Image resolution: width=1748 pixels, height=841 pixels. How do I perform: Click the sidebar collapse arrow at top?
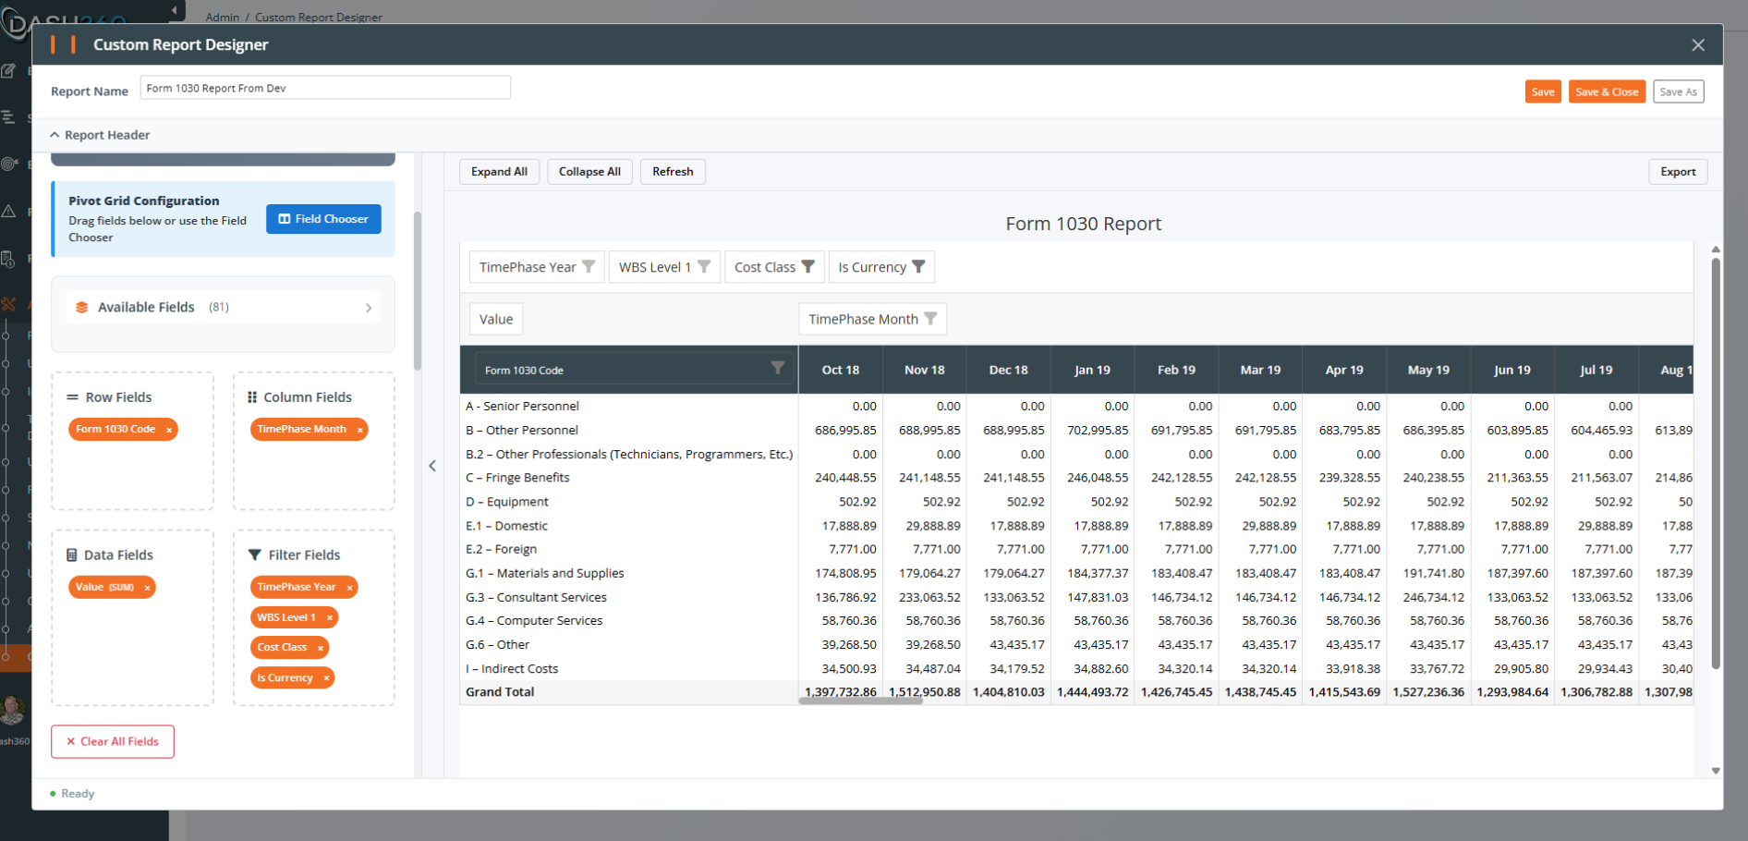point(175,10)
